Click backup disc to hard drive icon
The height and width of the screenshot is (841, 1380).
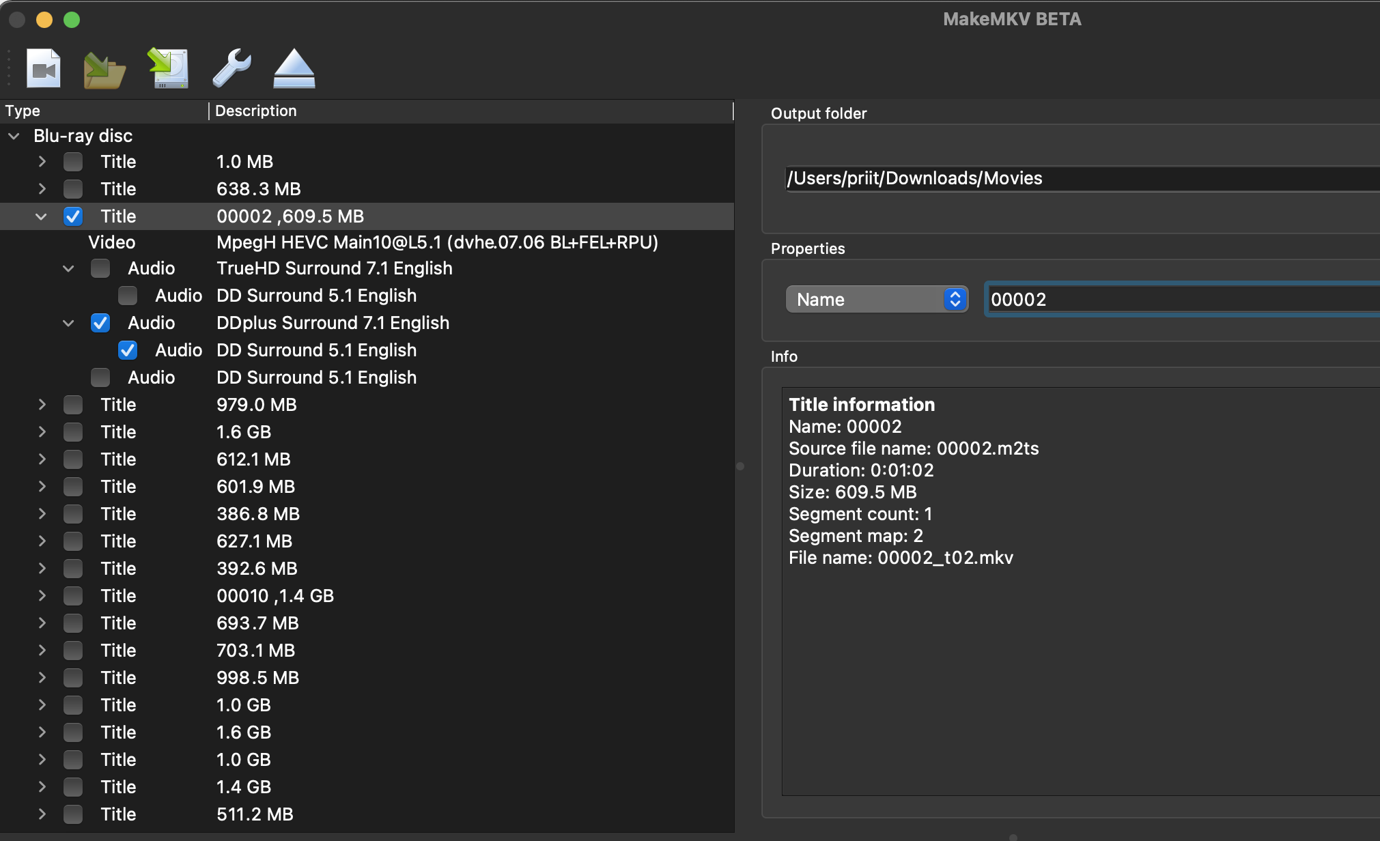point(168,68)
